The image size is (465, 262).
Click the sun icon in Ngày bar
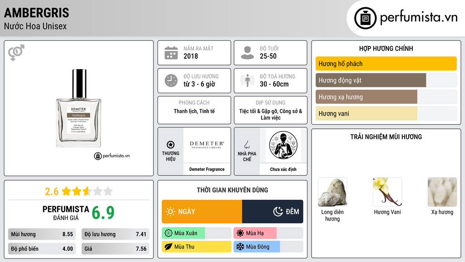point(171,212)
